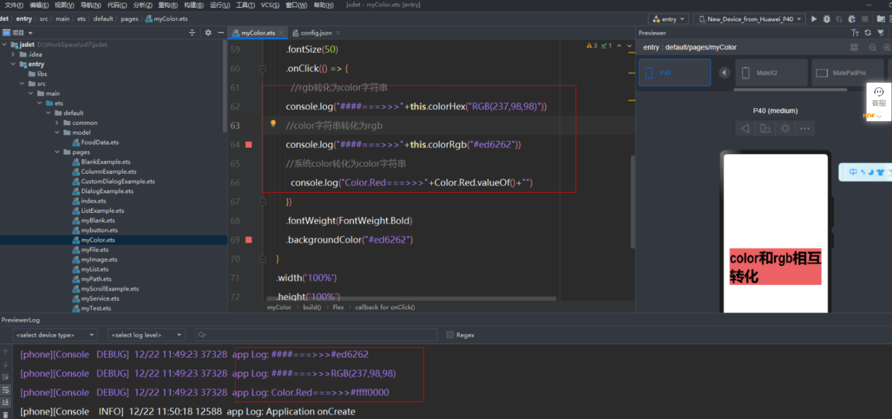Open the VCS(S) menu
Screen dimensions: 892x419
(270, 5)
